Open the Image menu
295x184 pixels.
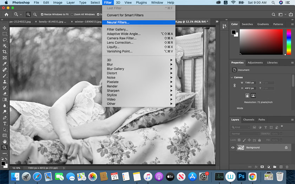pyautogui.click(x=58, y=3)
